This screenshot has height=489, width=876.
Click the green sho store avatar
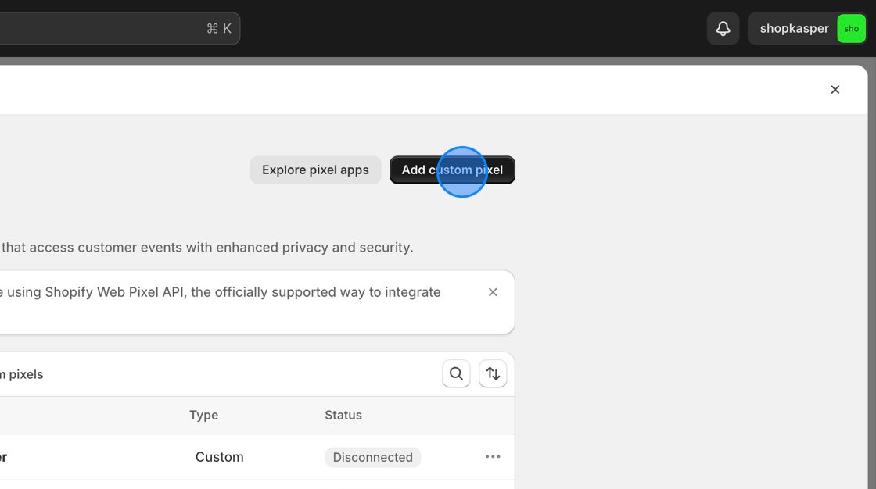click(x=851, y=28)
